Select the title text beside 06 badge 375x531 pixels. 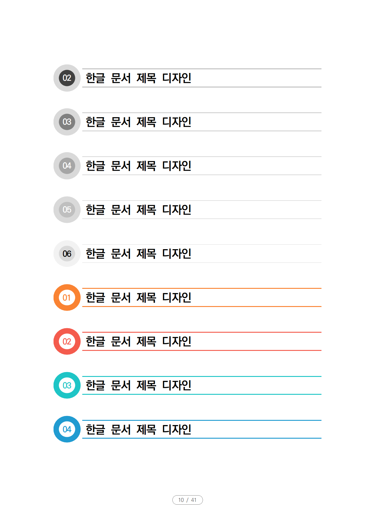pos(139,254)
